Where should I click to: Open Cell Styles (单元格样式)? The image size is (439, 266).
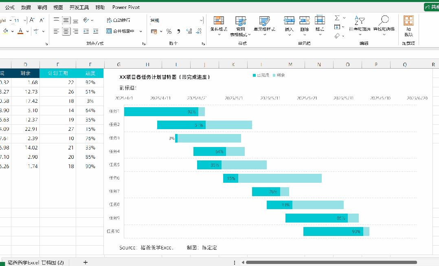[264, 26]
